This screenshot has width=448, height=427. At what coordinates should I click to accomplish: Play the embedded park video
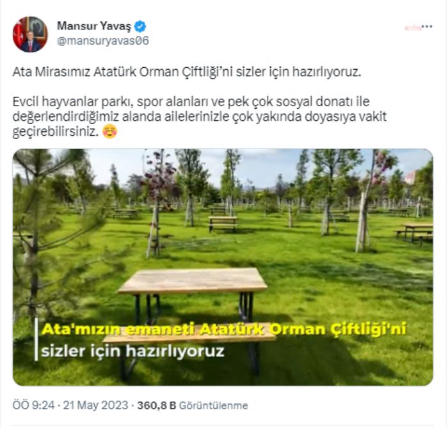click(x=223, y=267)
